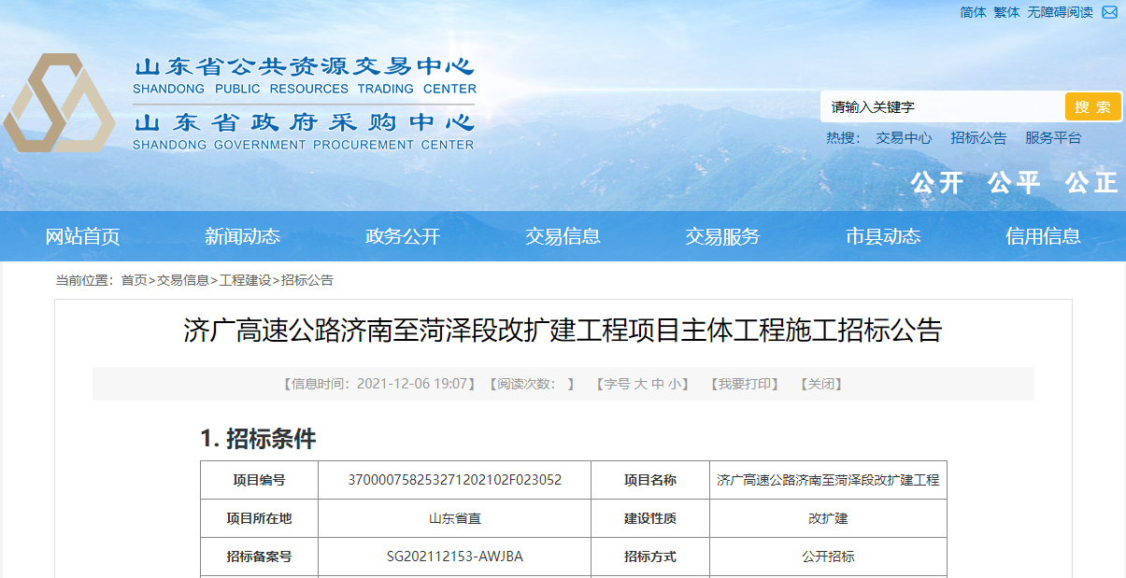The height and width of the screenshot is (578, 1126).
Task: Set font size to 大
Action: click(640, 384)
